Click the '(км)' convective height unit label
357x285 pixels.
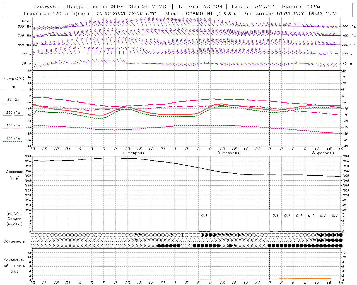click(14, 271)
